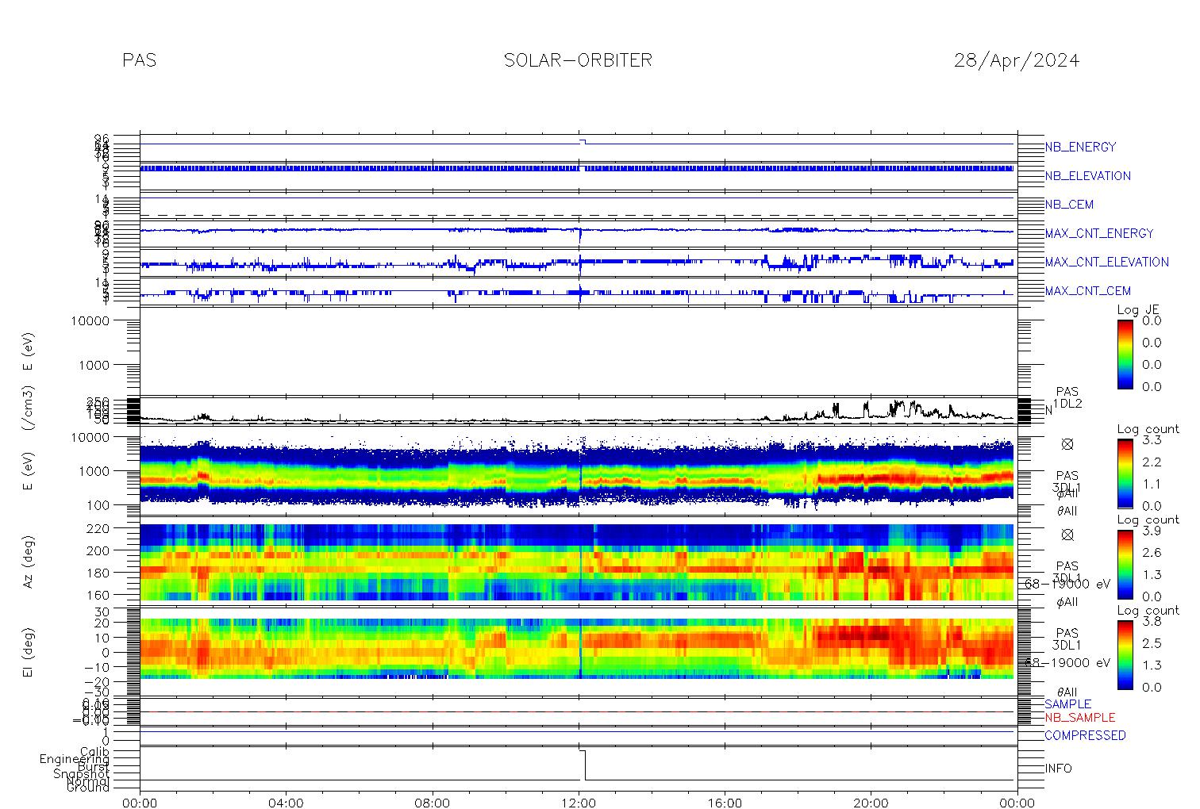This screenshot has height=809, width=1200.
Task: Click the SOLAR-ORBITER title text
Action: (x=578, y=60)
